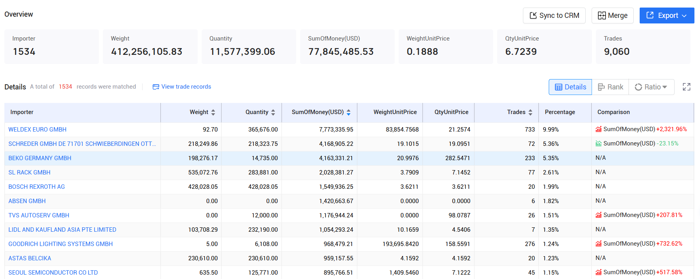Click the +732.62% comparison value
This screenshot has width=700, height=279.
669,244
